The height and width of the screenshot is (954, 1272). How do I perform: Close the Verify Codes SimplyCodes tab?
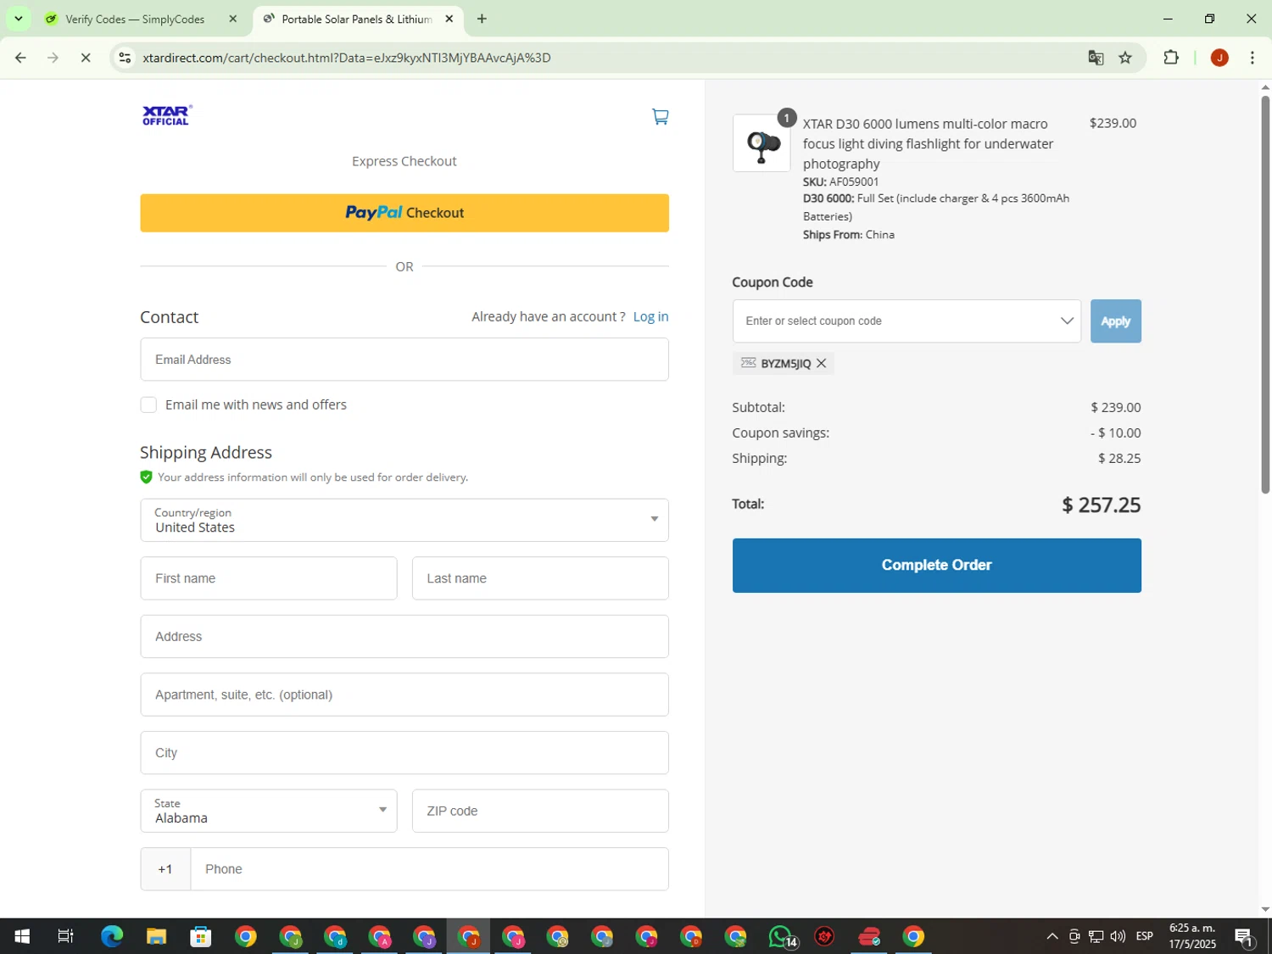(232, 19)
